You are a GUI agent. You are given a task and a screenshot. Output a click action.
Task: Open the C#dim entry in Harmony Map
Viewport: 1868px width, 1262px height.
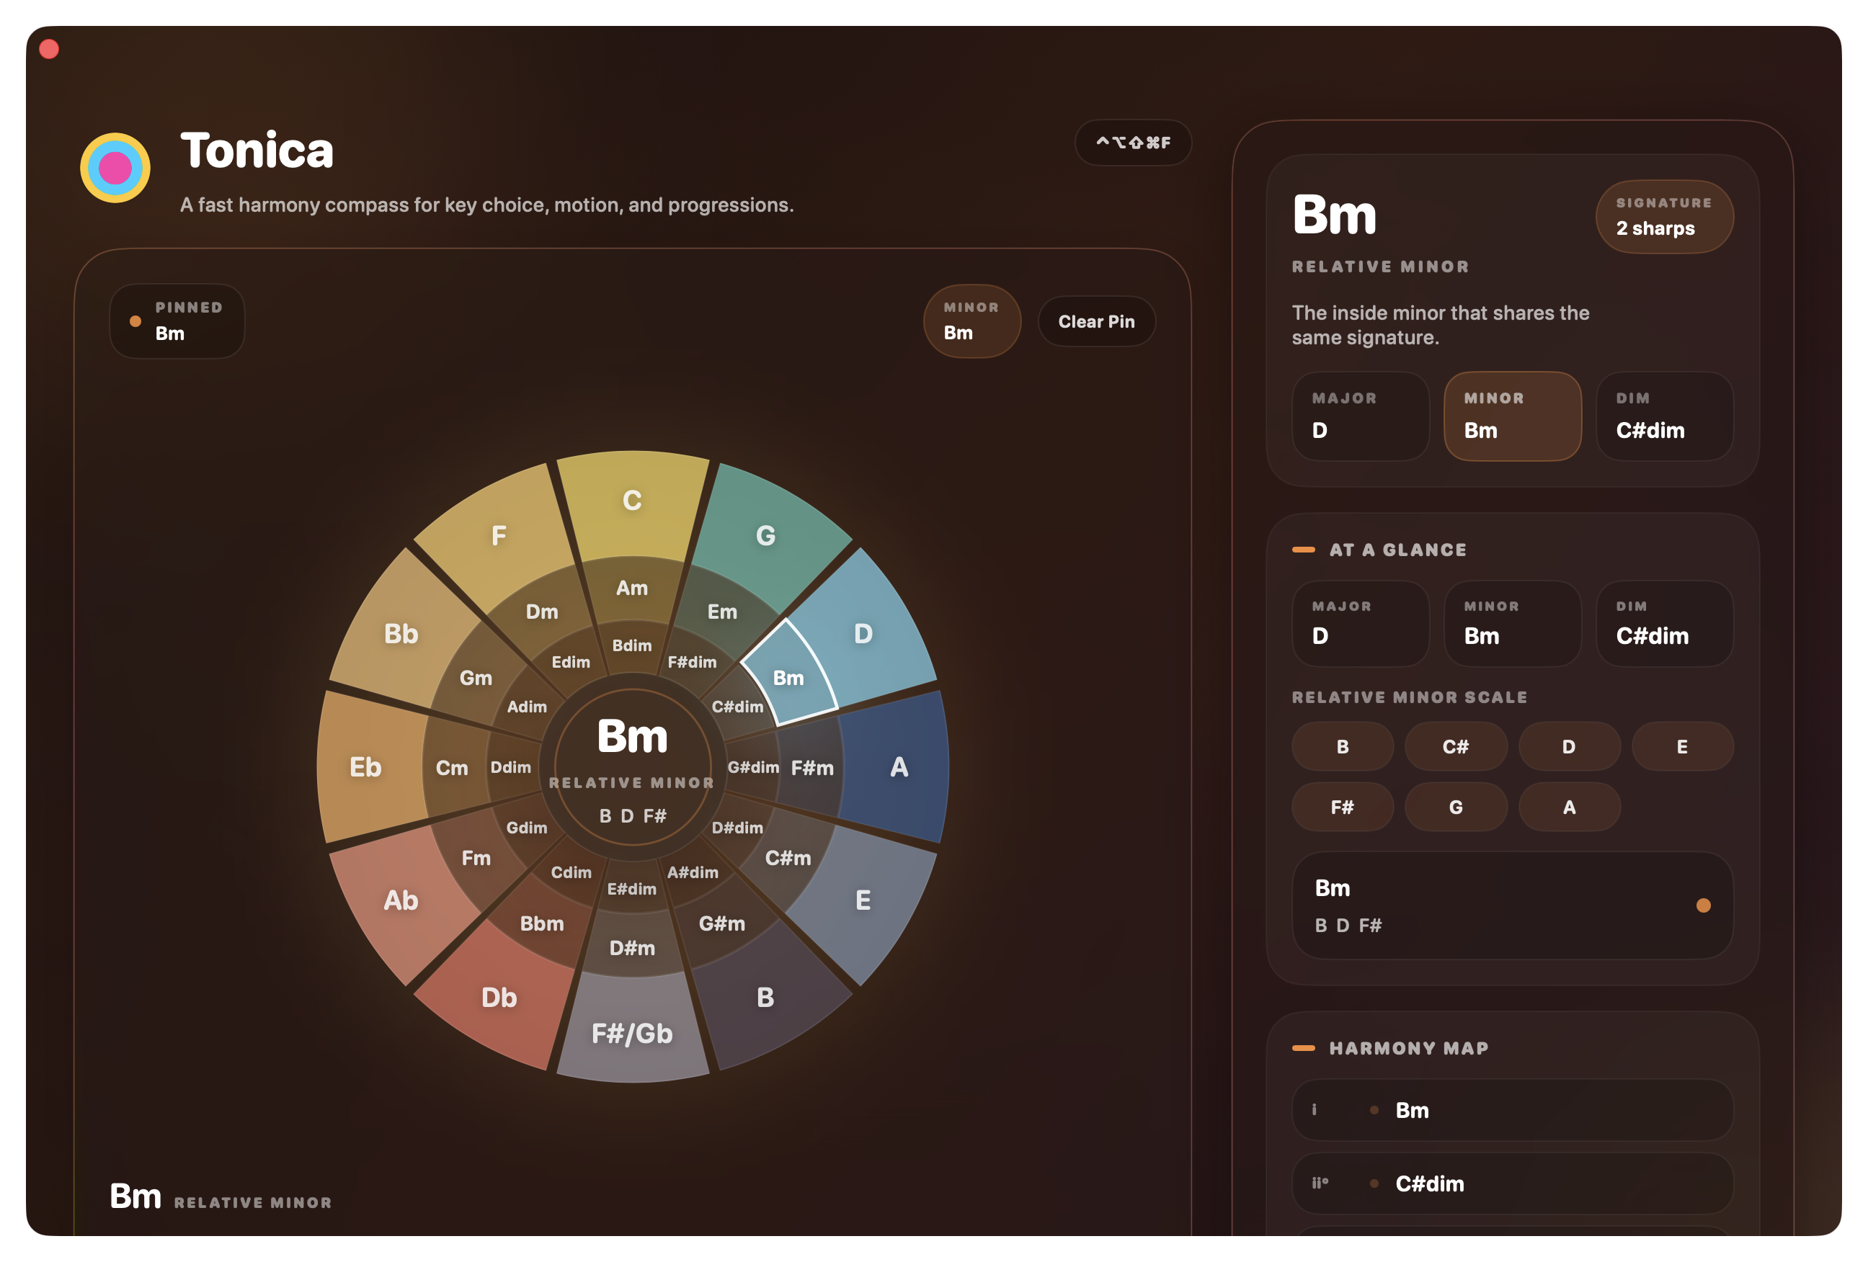pos(1511,1183)
